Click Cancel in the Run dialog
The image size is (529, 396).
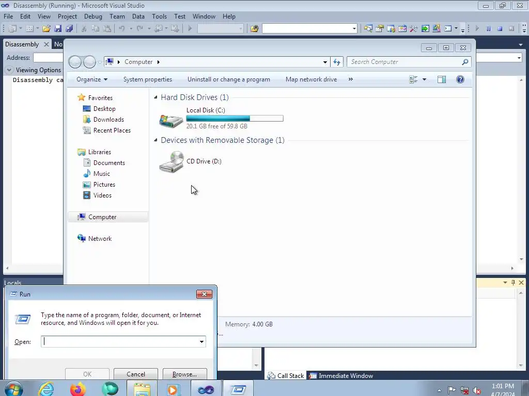[x=136, y=374]
